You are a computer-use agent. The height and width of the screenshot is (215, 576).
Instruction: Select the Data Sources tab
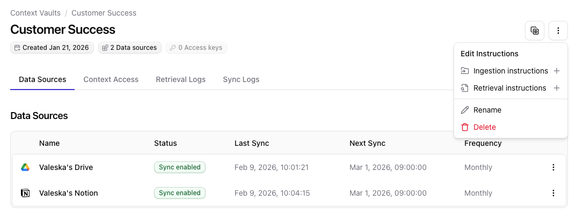click(42, 79)
